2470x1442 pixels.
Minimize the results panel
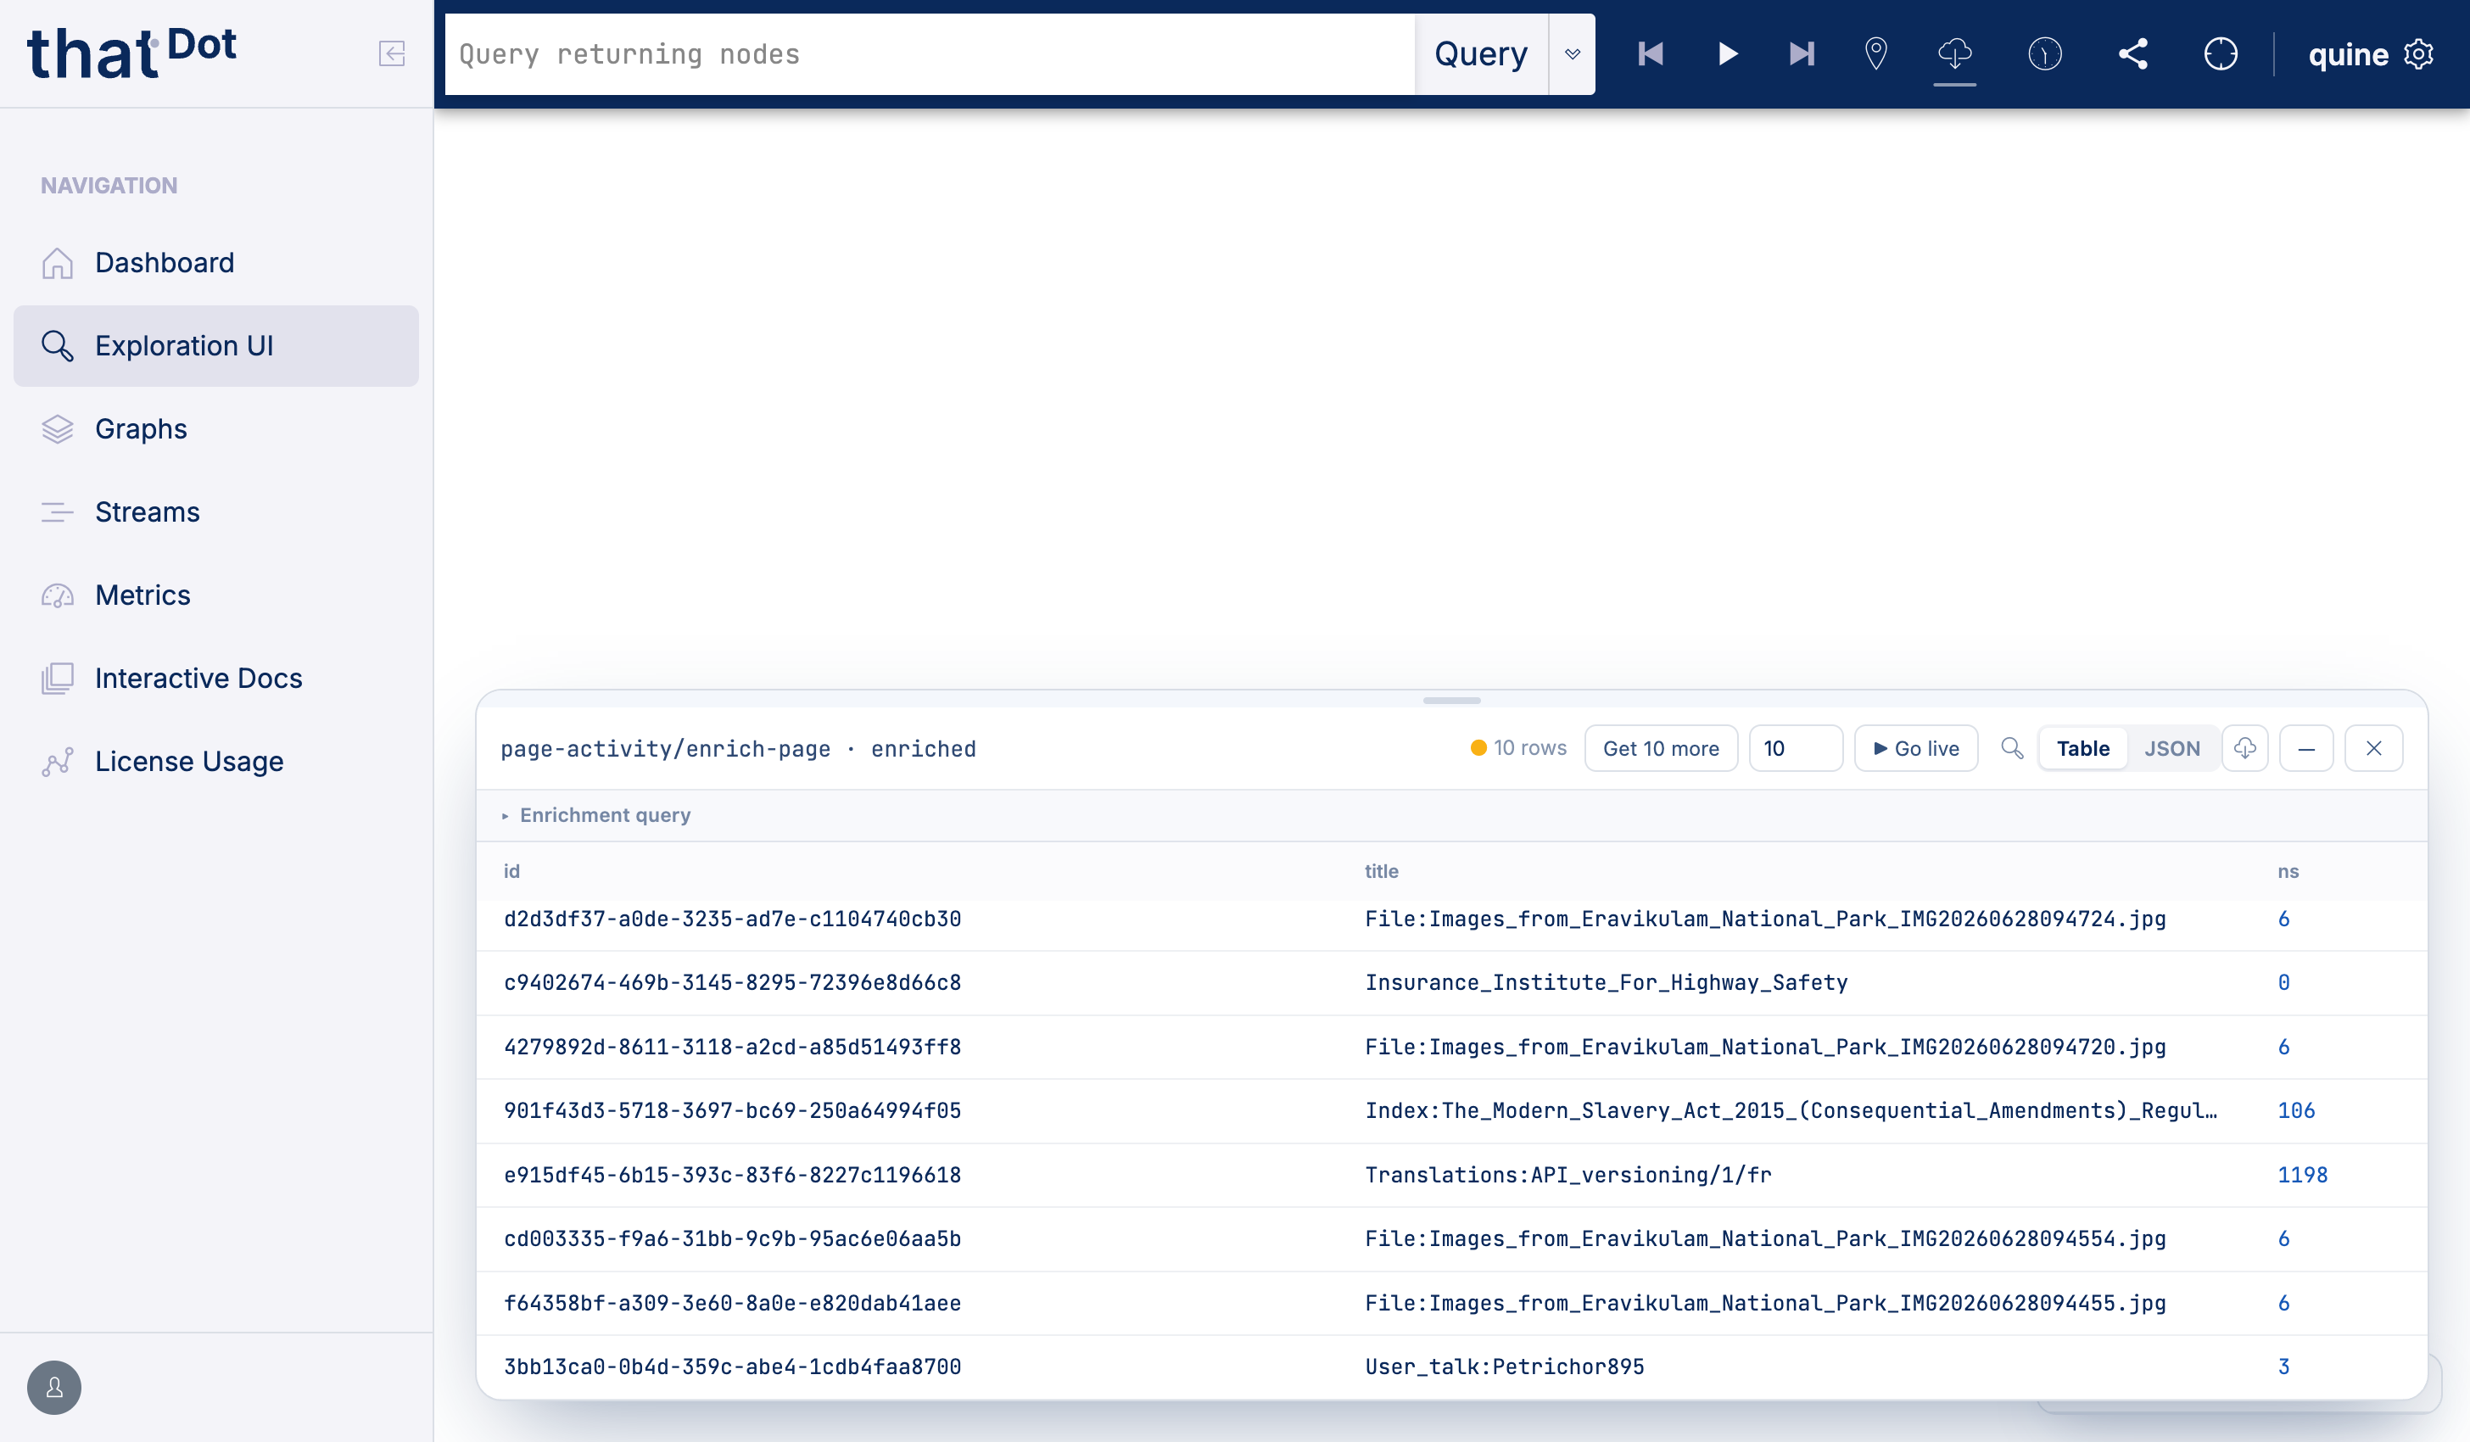point(2306,748)
